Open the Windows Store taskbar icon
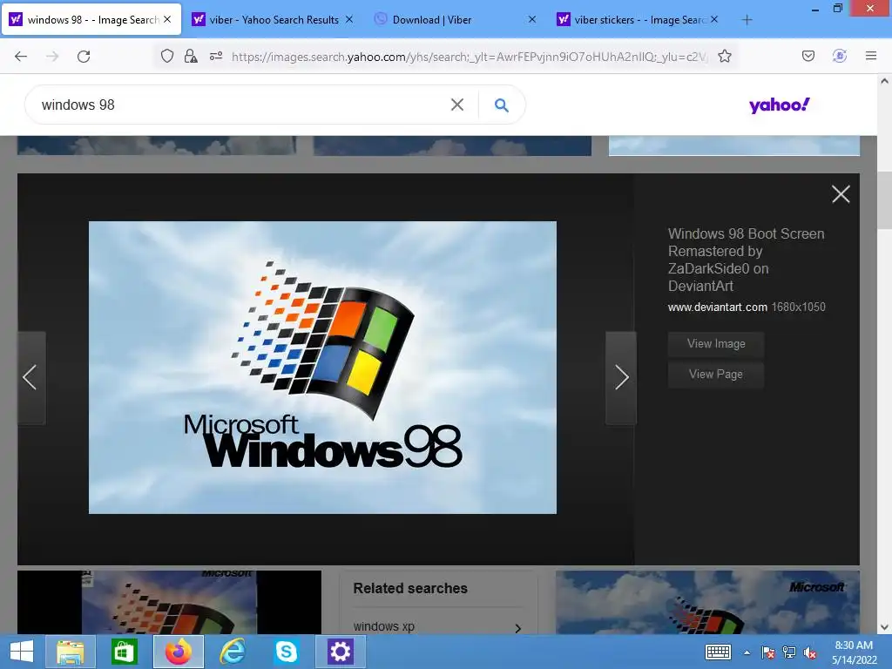 pos(124,652)
